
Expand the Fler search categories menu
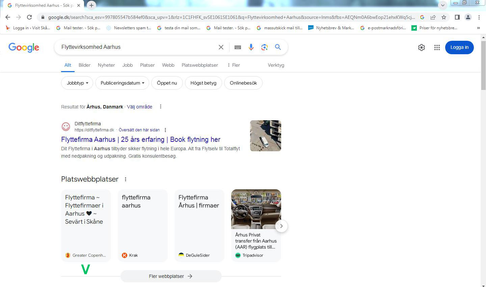[x=234, y=65]
